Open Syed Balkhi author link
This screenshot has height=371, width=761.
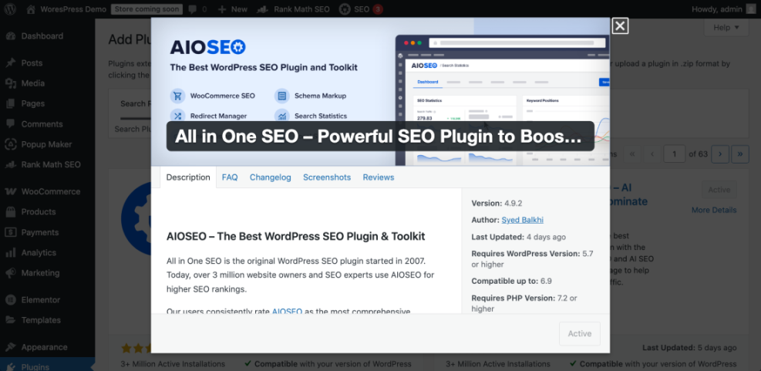pos(522,221)
